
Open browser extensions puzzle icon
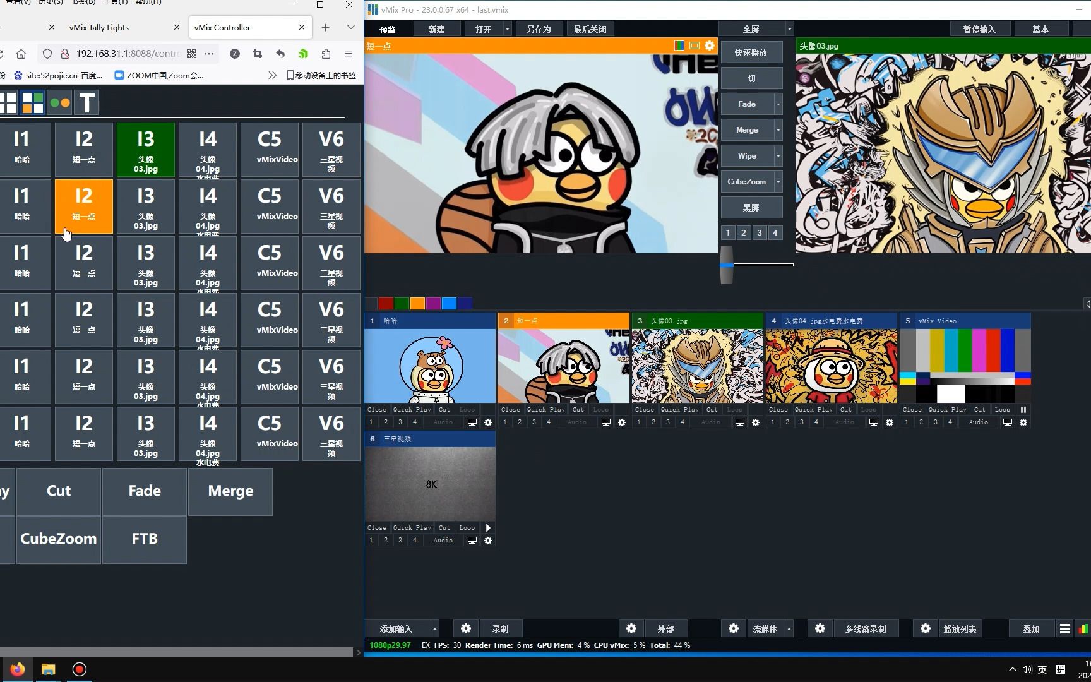[x=326, y=54]
